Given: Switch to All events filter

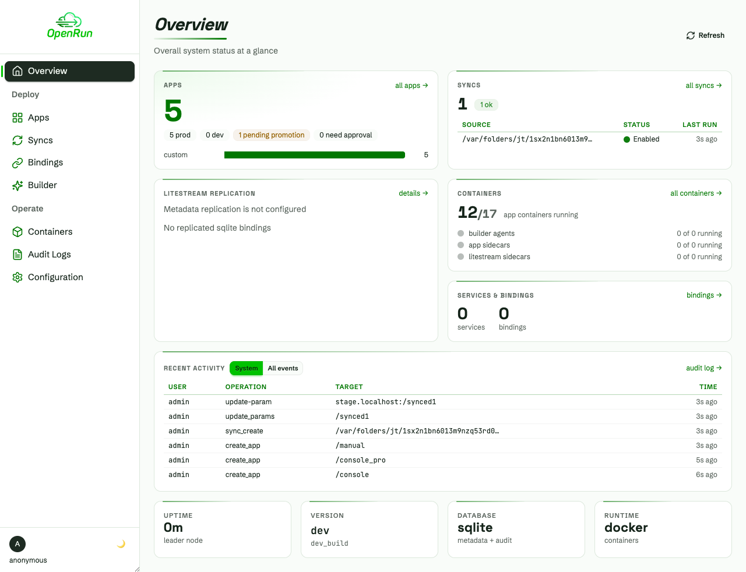Looking at the screenshot, I should tap(283, 368).
